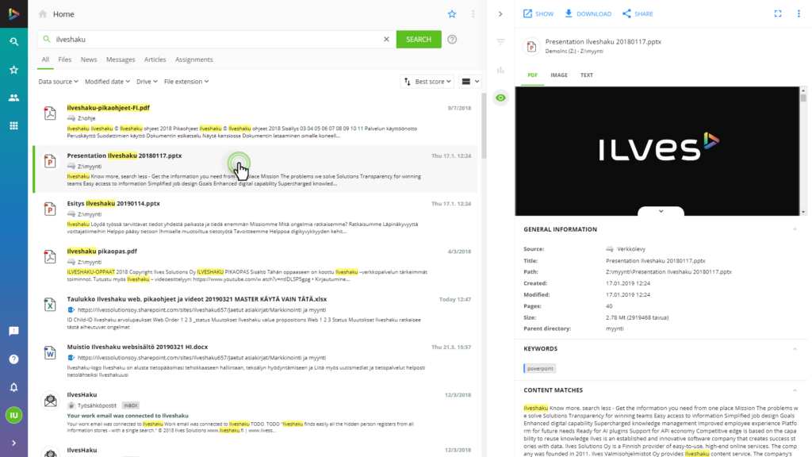Open the Data source filter dropdown

tap(58, 82)
